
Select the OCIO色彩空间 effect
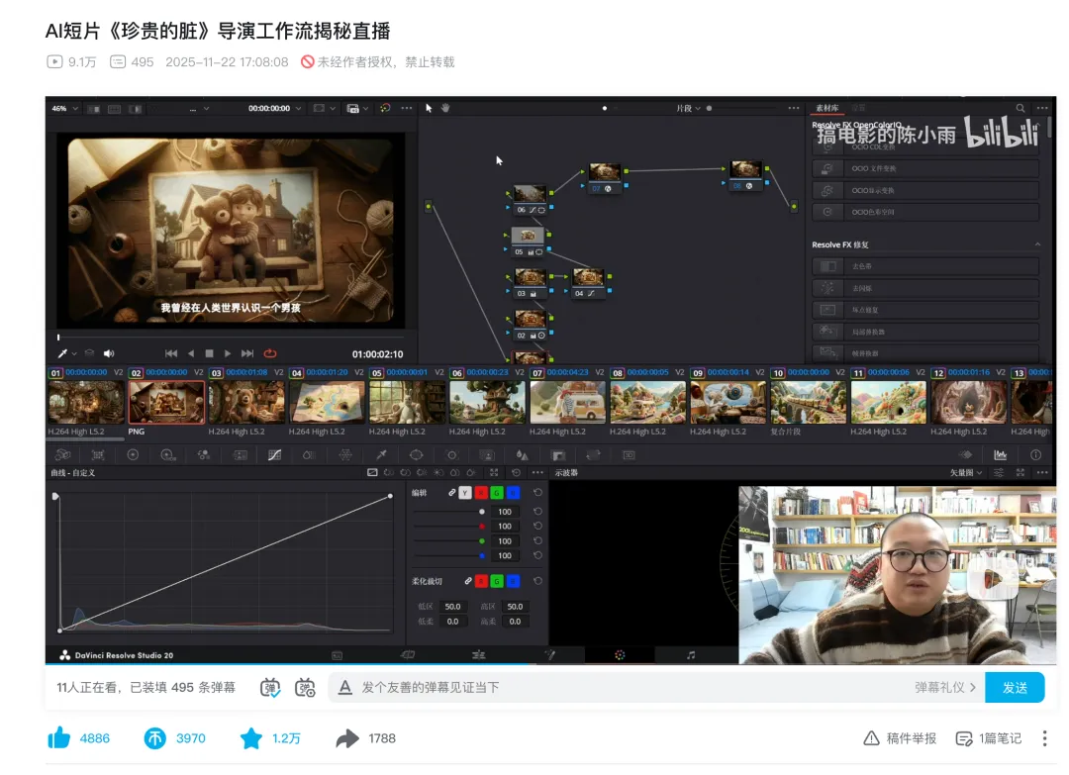click(925, 212)
